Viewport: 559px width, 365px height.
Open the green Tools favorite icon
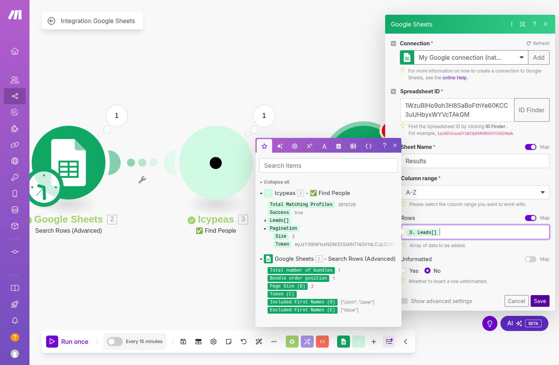point(292,342)
